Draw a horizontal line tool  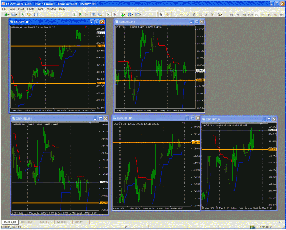181,15
